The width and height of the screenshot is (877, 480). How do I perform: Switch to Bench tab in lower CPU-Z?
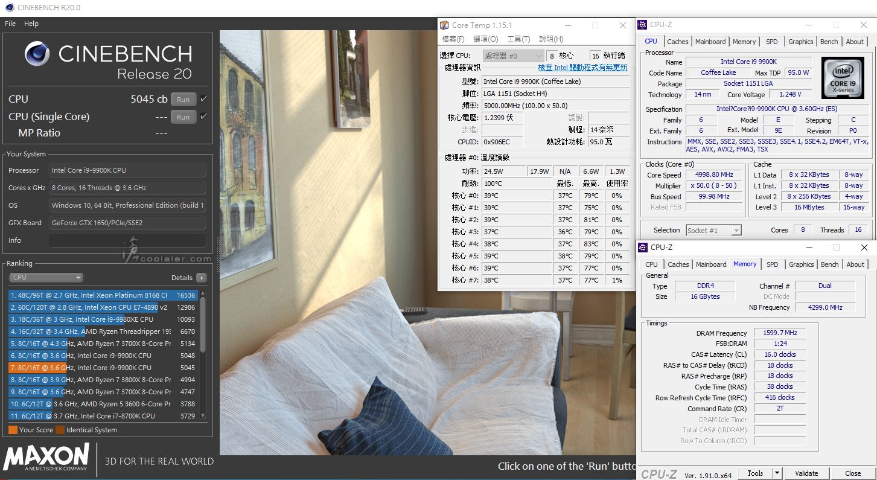[x=830, y=264]
